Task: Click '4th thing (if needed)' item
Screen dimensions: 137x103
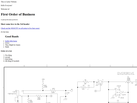Action: click(x=12, y=61)
